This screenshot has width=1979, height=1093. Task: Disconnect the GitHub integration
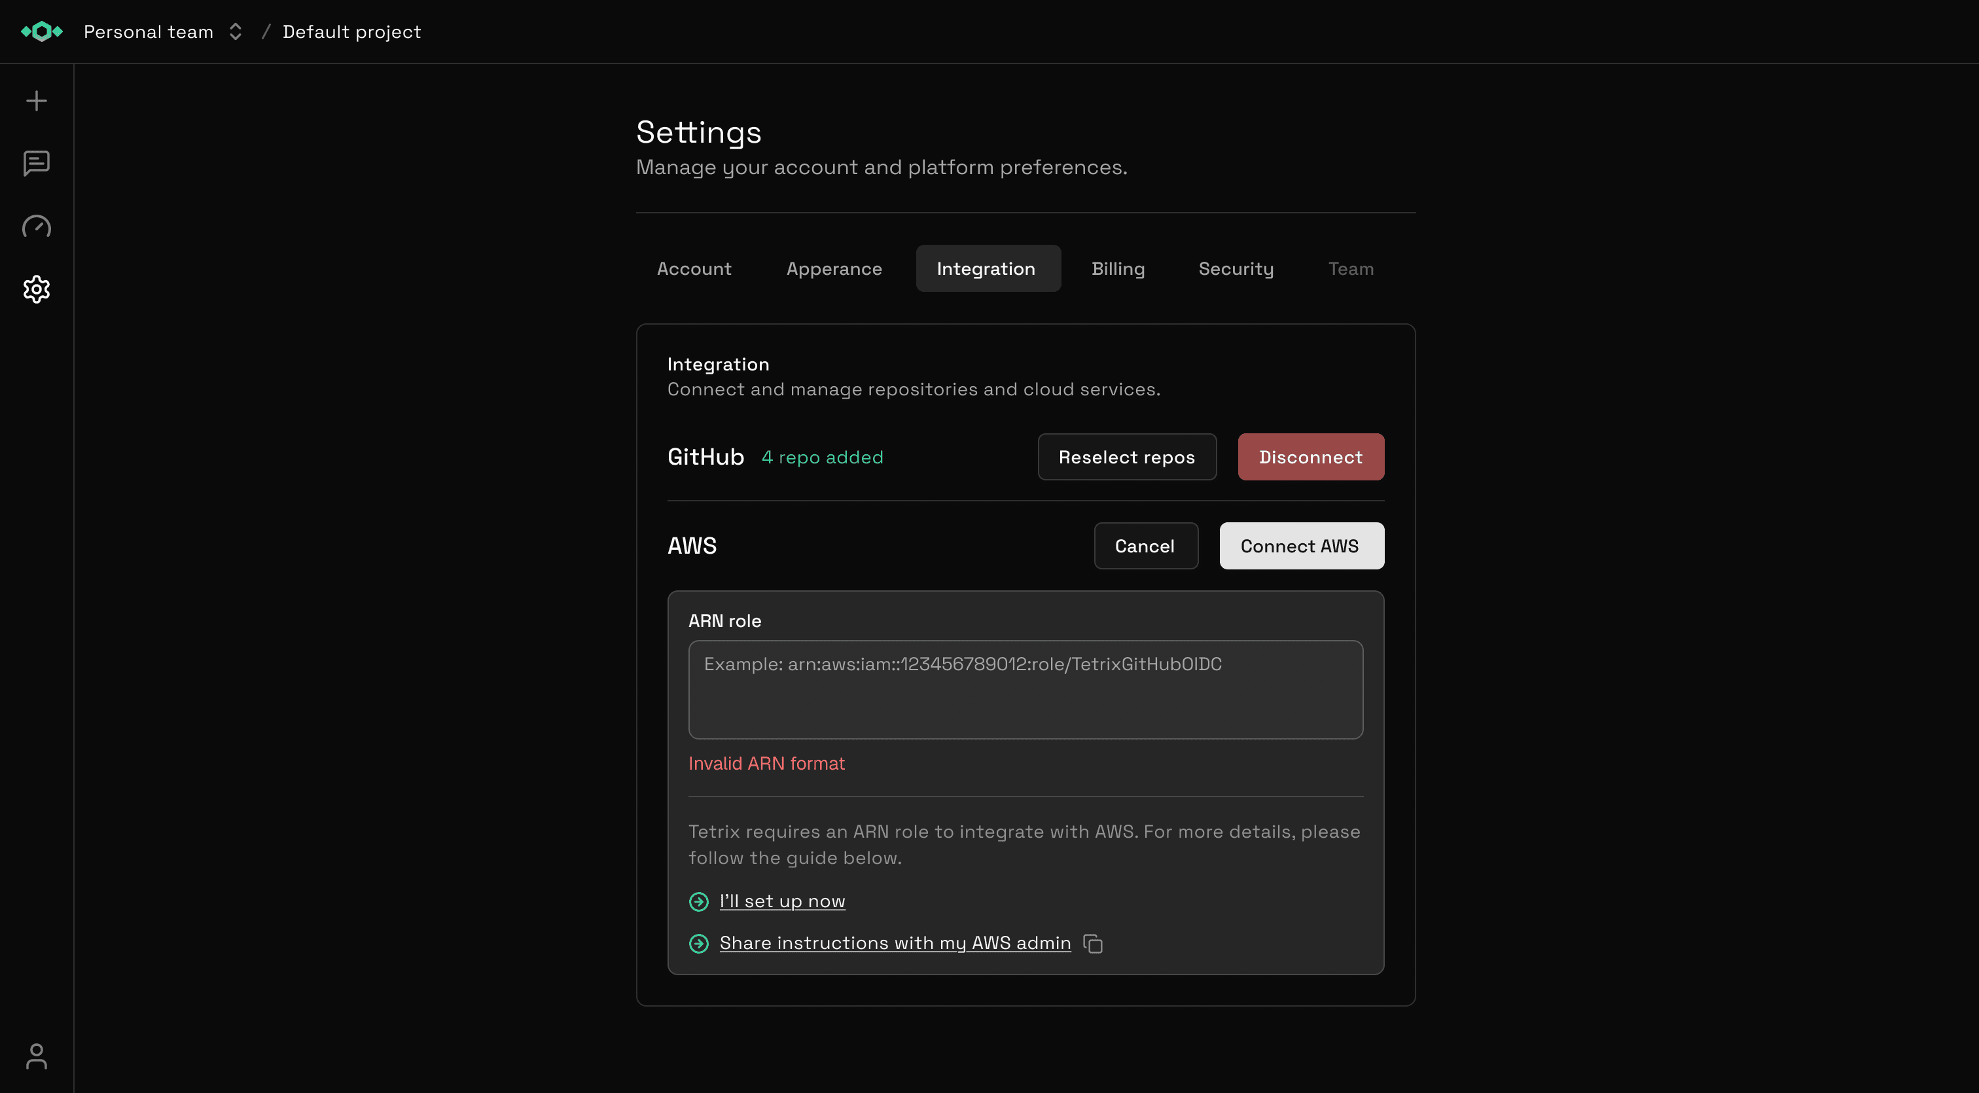1310,456
